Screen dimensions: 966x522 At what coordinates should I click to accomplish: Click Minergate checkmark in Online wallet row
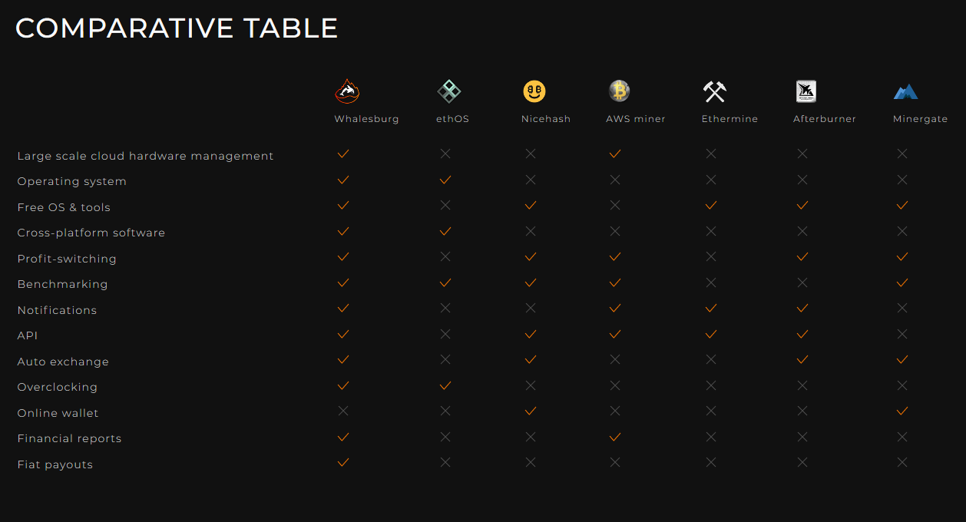[x=902, y=411]
